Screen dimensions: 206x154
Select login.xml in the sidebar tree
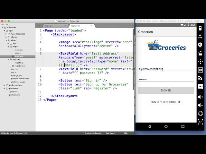(x=18, y=56)
